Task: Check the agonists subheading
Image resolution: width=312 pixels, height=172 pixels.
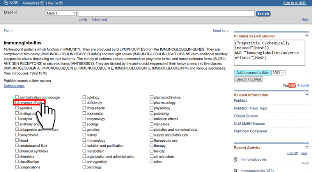Action: [x=17, y=108]
